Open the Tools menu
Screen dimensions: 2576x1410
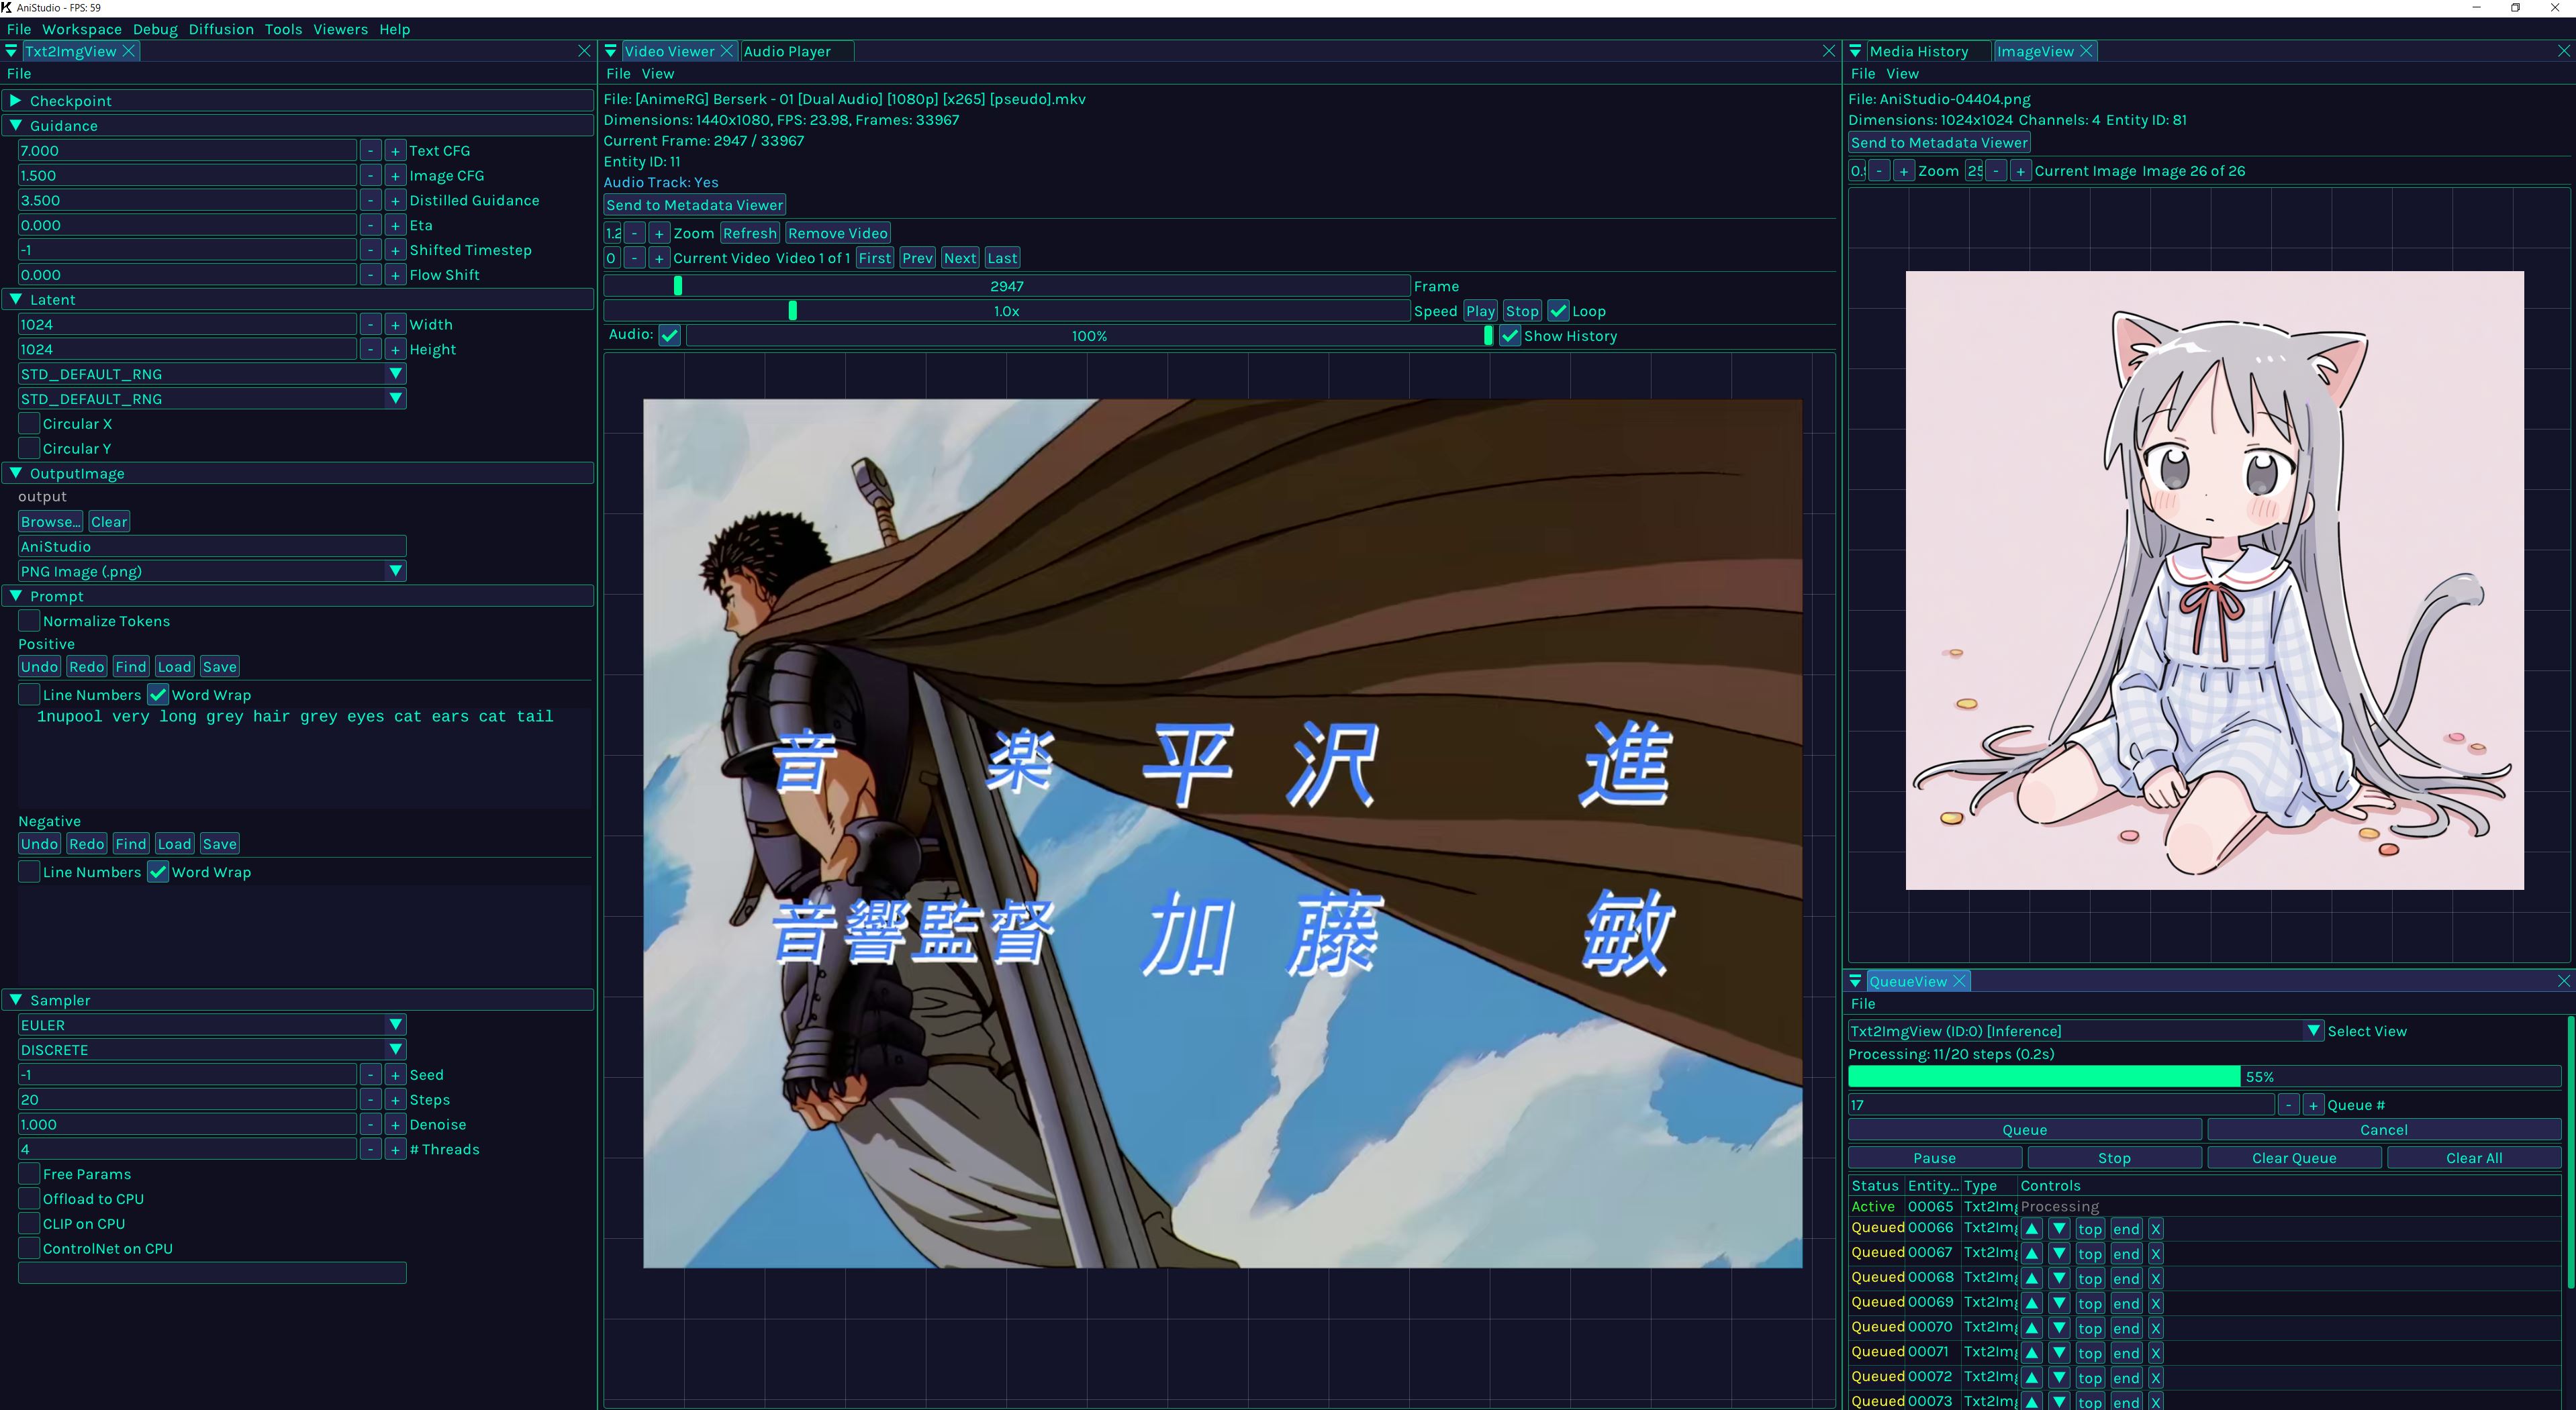tap(283, 29)
